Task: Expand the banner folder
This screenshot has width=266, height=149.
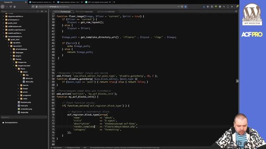Action: point(18,85)
